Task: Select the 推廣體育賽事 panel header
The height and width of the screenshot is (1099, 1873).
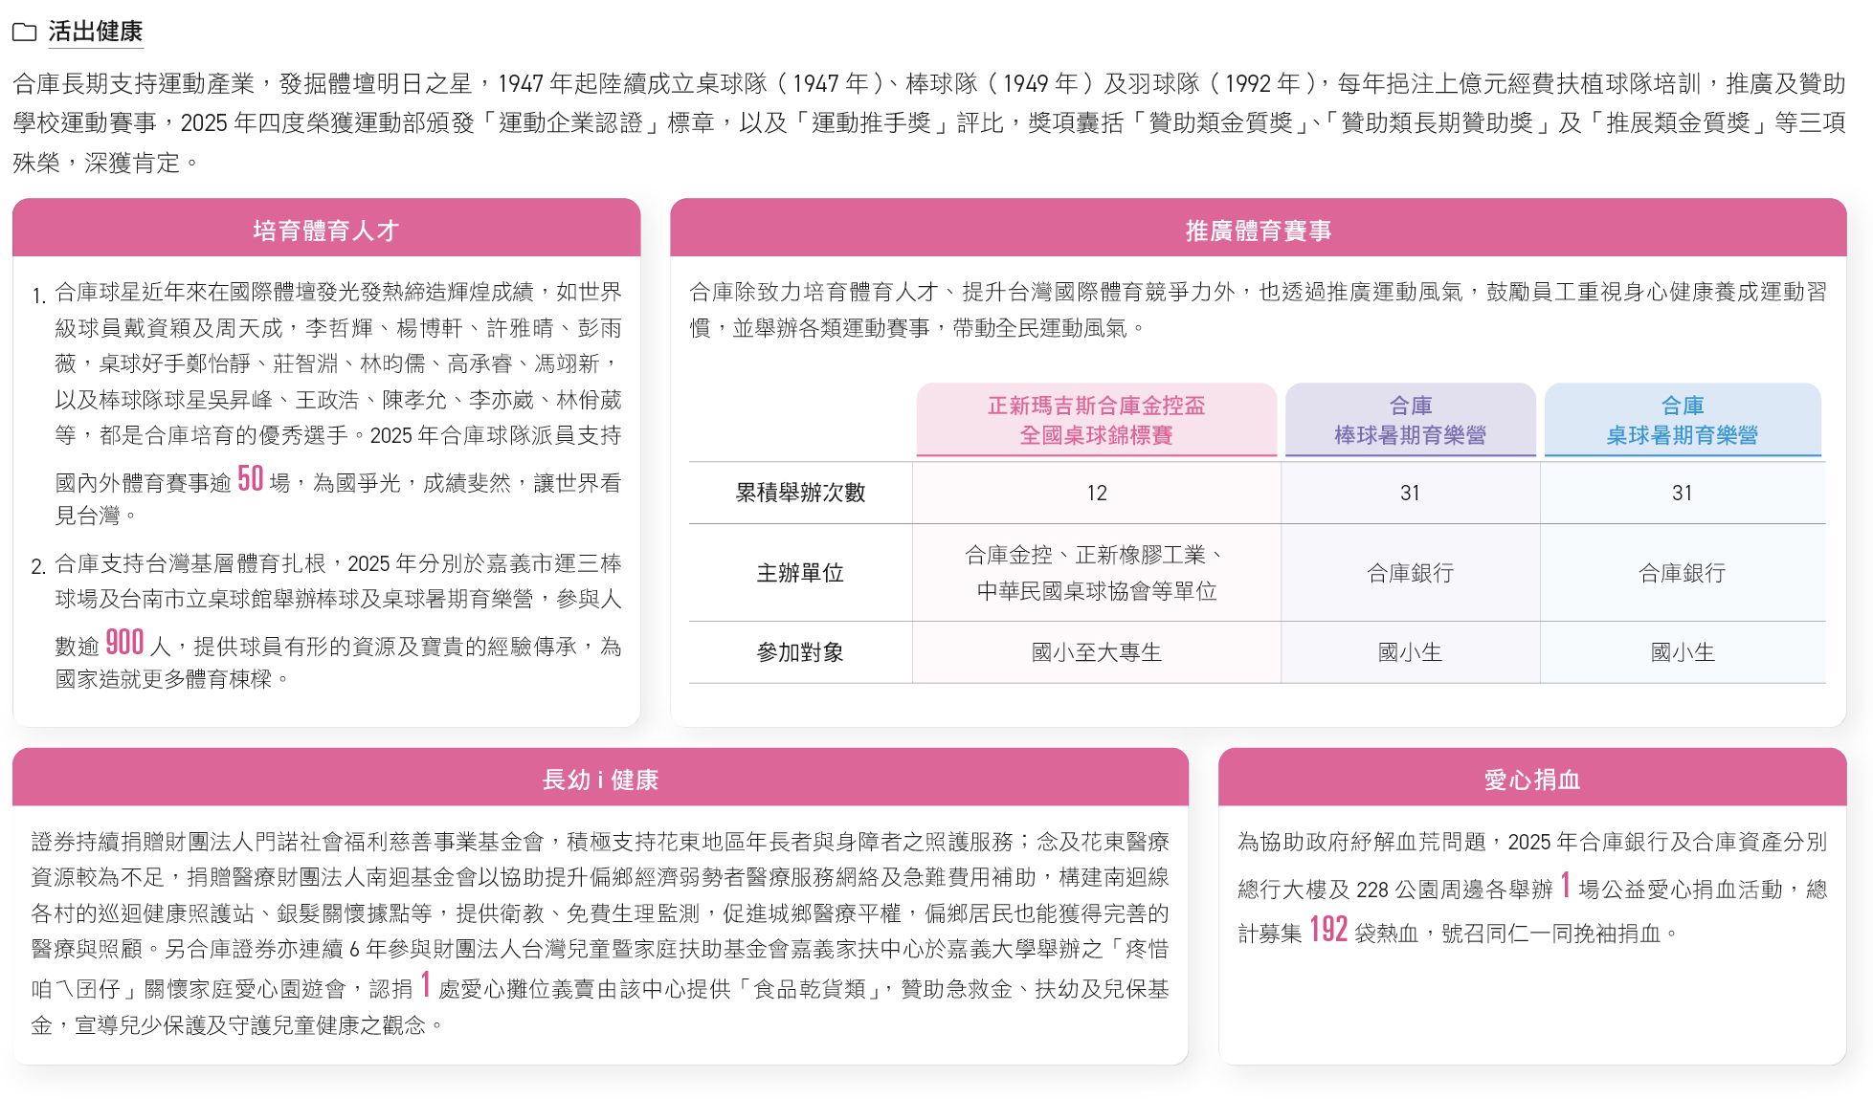Action: coord(1258,230)
